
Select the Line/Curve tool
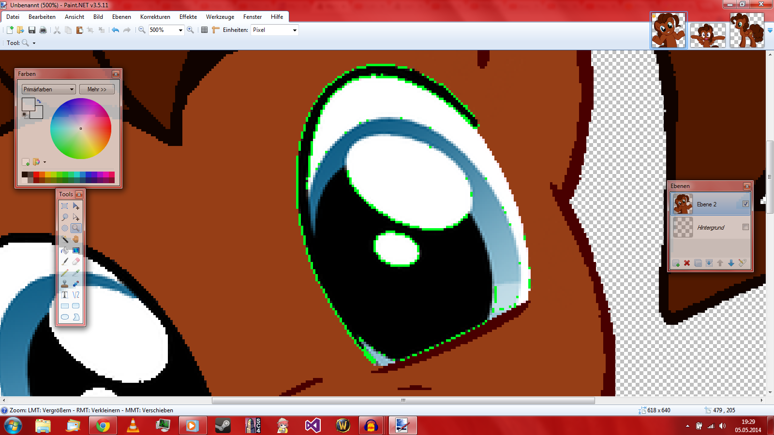(76, 295)
